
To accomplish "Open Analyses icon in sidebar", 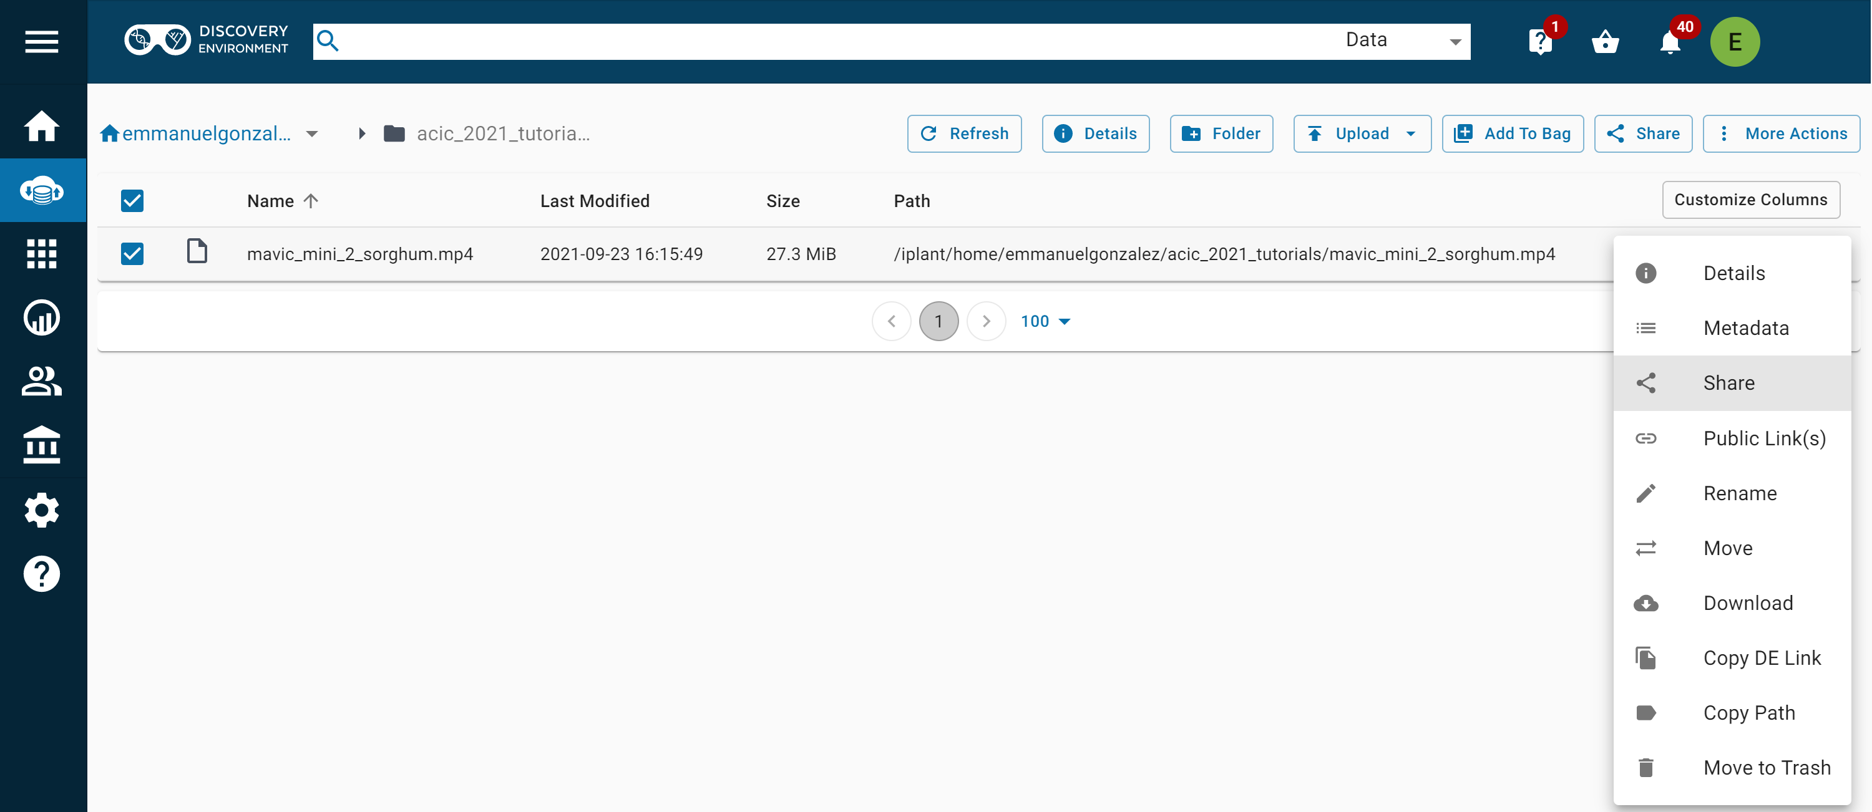I will click(x=41, y=317).
